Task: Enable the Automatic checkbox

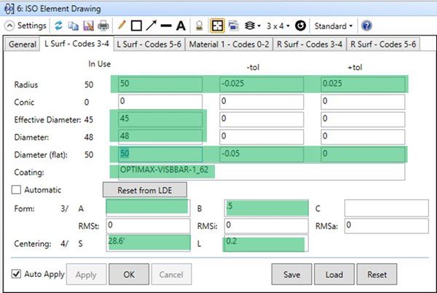Action: click(17, 190)
